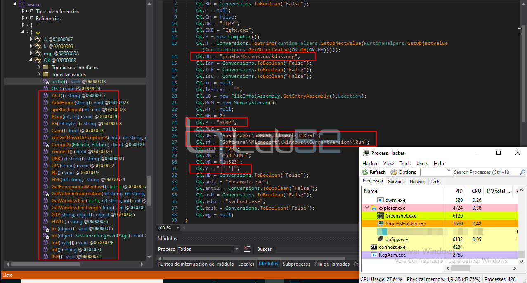Click the clear-list icon next to Proceso dropdown
527x283 pixels.
coord(247,249)
